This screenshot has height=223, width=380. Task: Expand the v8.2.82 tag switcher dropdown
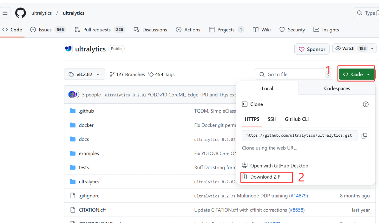click(x=84, y=74)
